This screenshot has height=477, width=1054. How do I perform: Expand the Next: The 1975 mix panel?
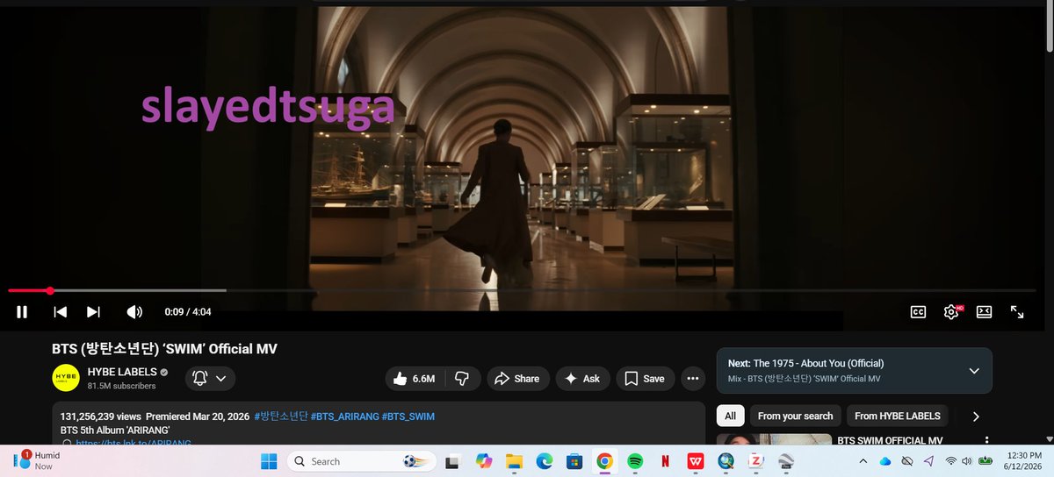[973, 371]
